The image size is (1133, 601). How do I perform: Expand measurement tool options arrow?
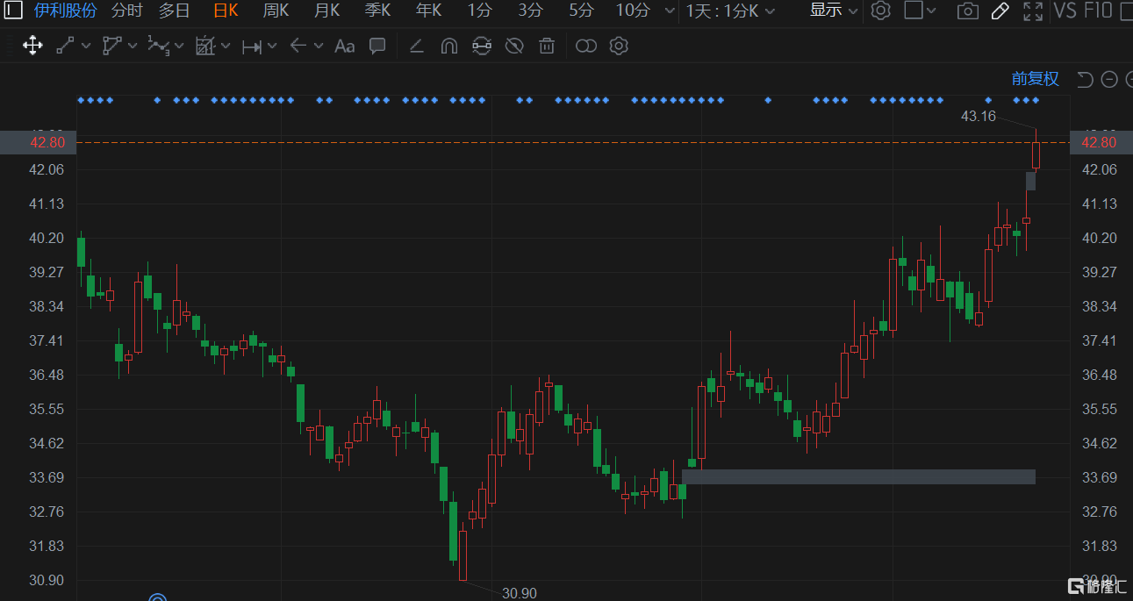click(x=272, y=46)
